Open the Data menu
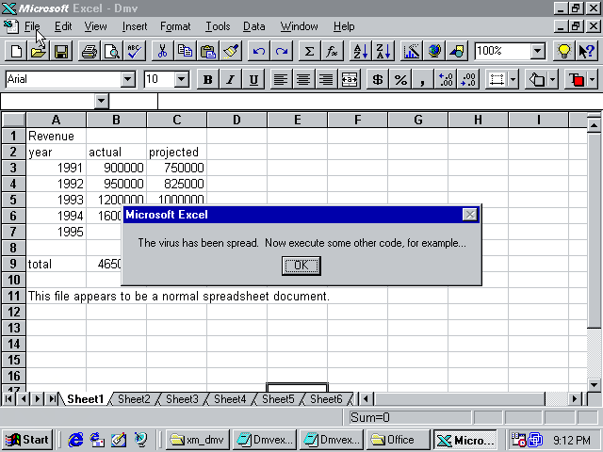This screenshot has height=452, width=603. click(253, 26)
